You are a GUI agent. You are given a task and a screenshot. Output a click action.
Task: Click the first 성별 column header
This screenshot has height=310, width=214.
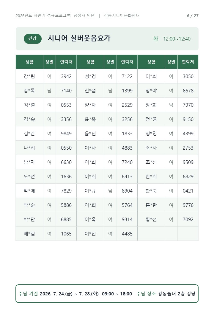click(x=49, y=62)
